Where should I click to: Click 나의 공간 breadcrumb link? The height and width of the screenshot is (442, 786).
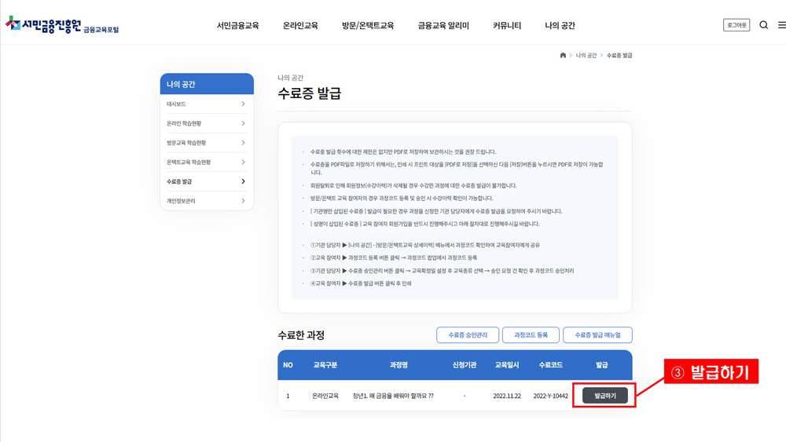click(x=586, y=56)
